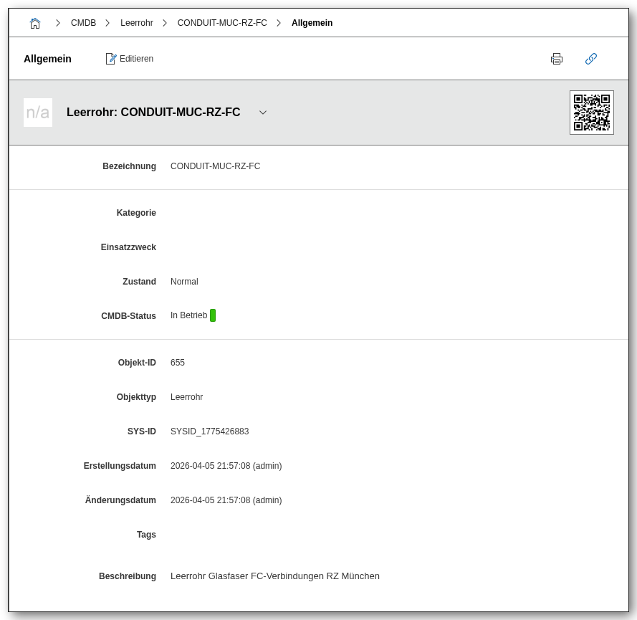
Task: Expand the dropdown chevron beside object title
Action: click(x=263, y=113)
